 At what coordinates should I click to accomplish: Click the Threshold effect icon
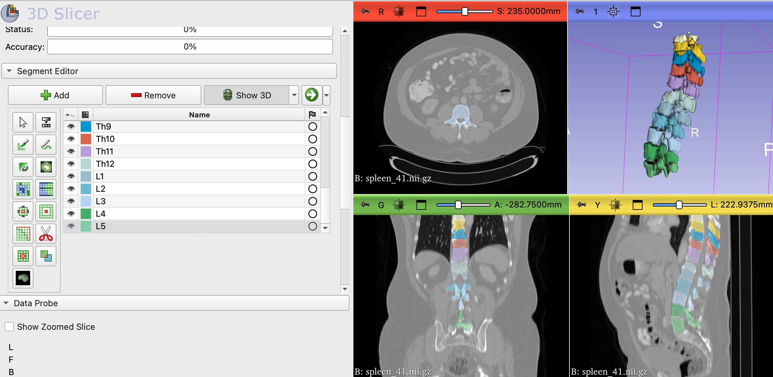46,122
